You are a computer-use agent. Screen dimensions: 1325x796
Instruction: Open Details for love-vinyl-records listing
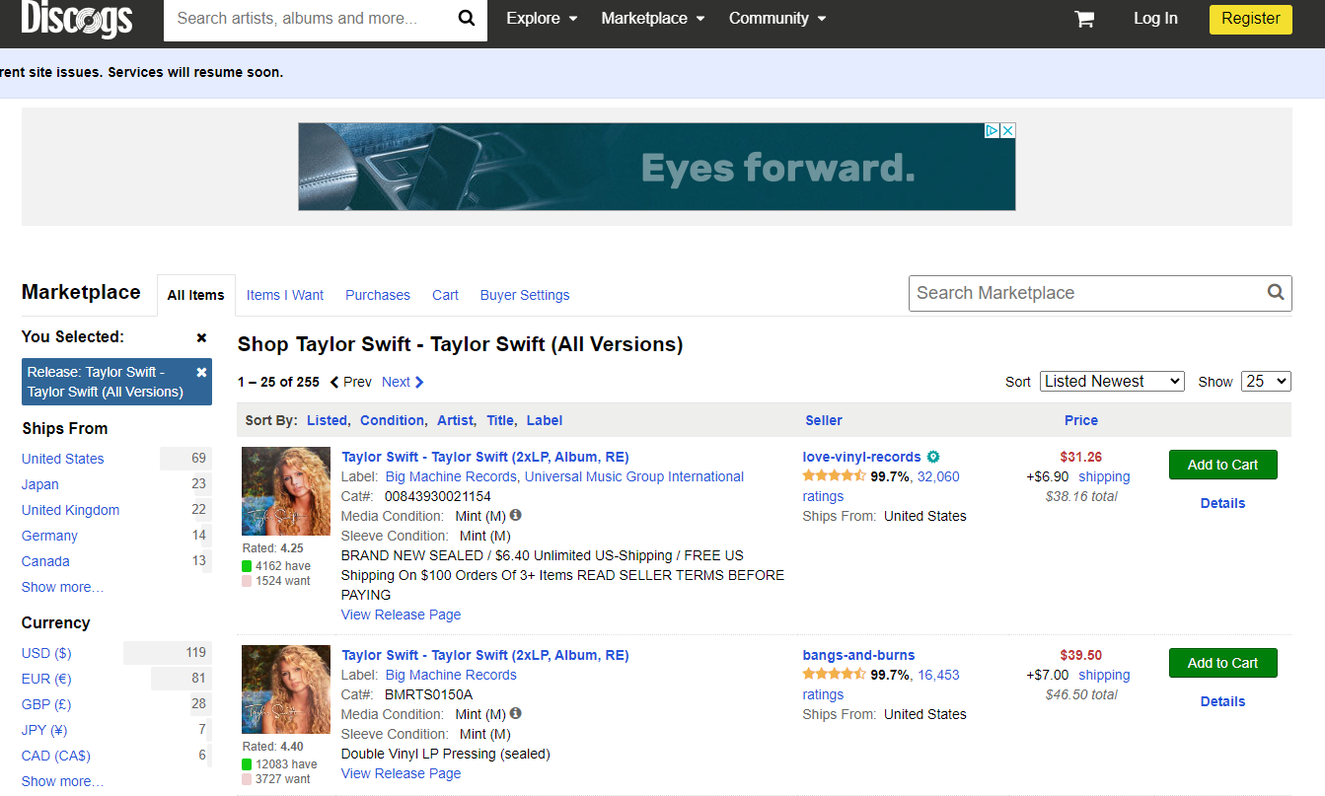pos(1222,503)
